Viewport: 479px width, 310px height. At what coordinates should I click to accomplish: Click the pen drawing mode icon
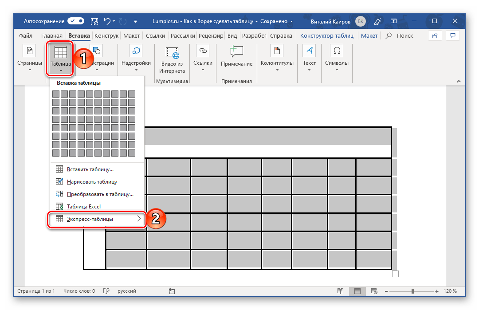coord(377,21)
